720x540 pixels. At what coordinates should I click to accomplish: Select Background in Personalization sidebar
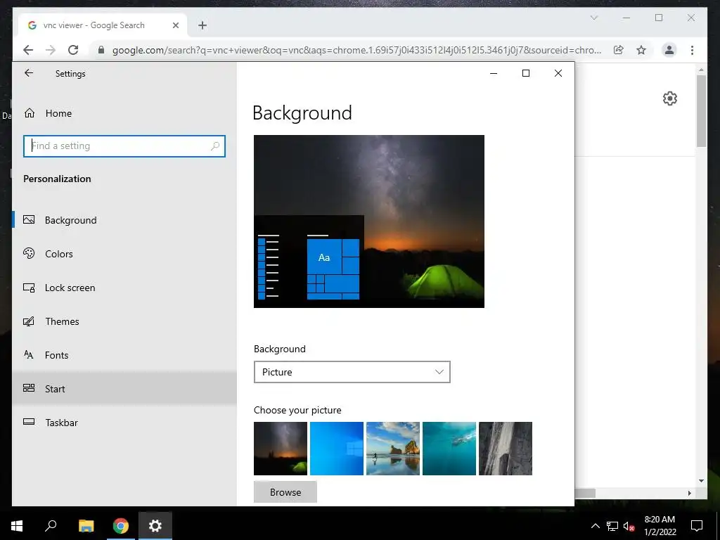tap(124, 220)
